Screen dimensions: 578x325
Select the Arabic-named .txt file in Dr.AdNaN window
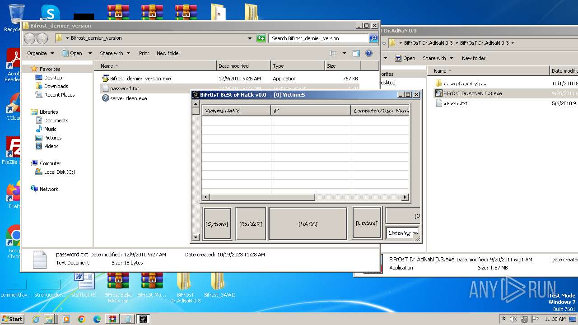(455, 103)
